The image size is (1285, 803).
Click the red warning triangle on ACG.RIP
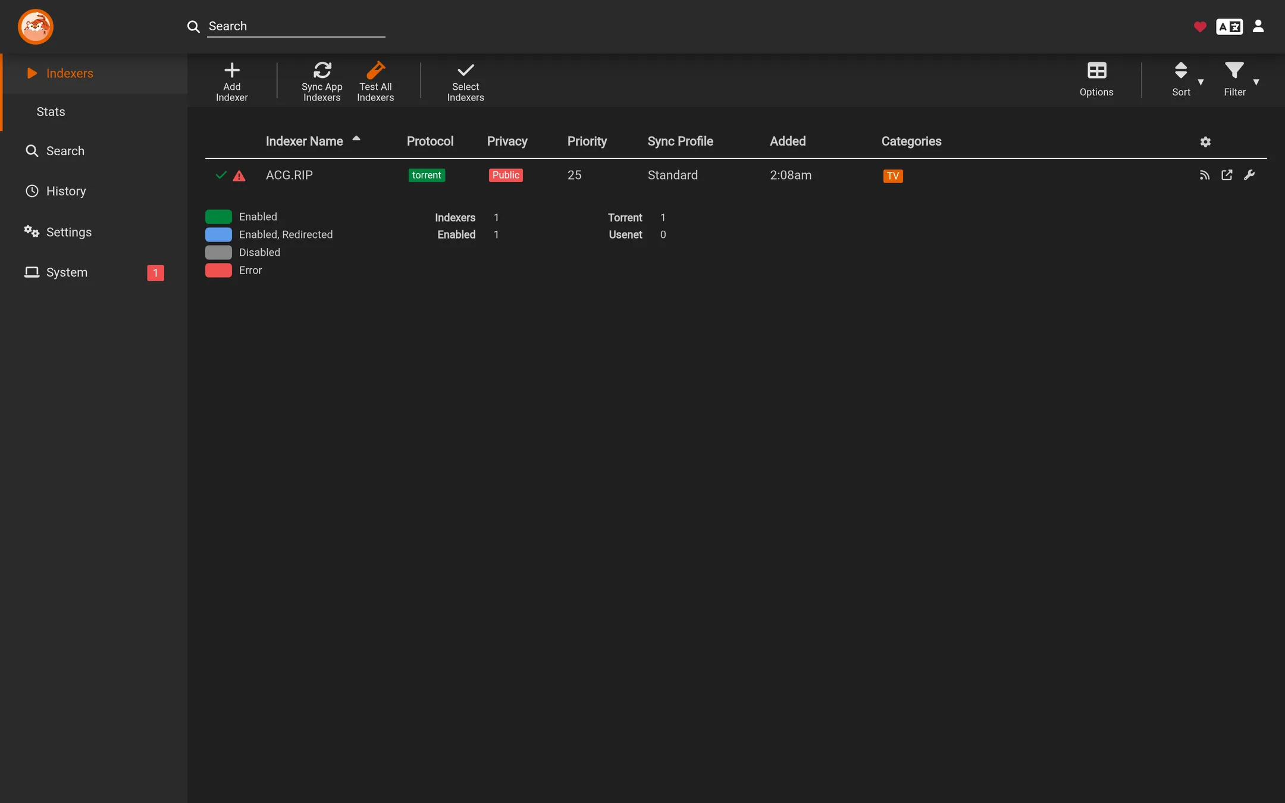(x=239, y=175)
